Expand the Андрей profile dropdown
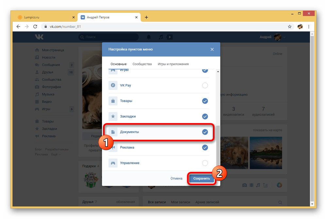This screenshot has height=219, width=327. tap(273, 37)
